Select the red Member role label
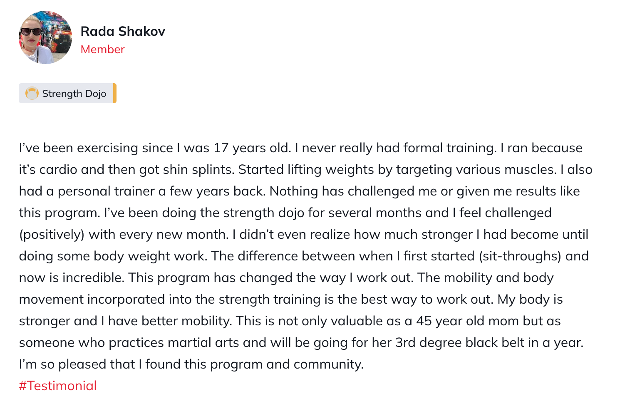Viewport: 620px width, 416px height. click(102, 50)
